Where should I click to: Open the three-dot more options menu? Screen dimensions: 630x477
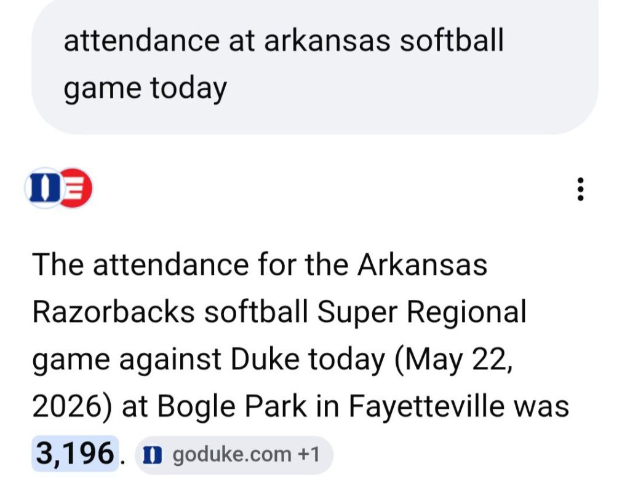580,189
